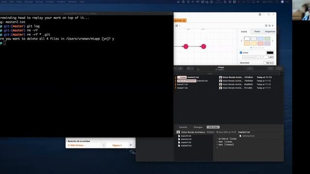Open the settings gear in the draw.io window
Image resolution: width=310 pixels, height=174 pixels.
(x=260, y=14)
